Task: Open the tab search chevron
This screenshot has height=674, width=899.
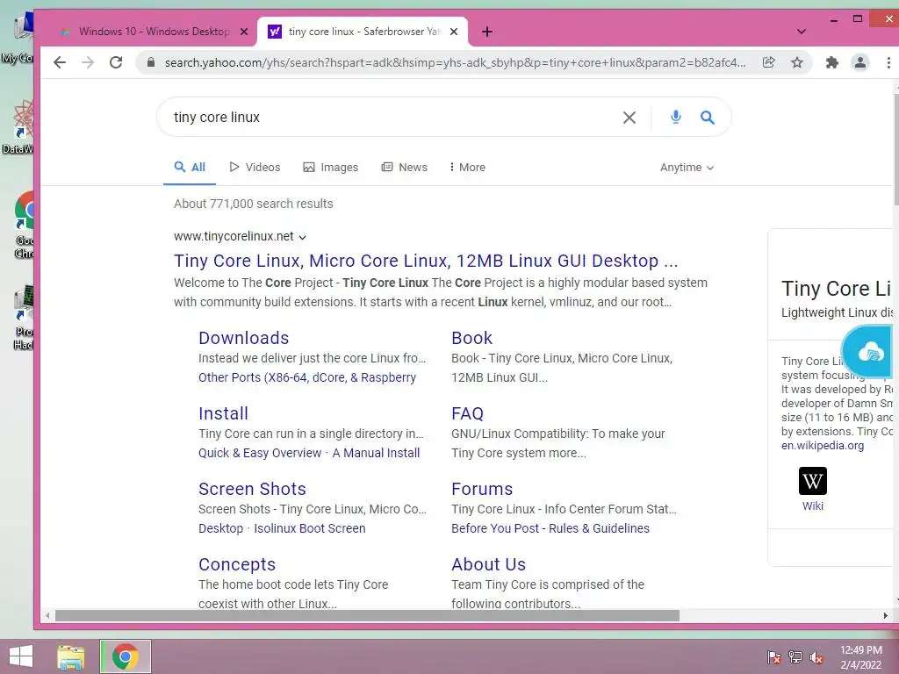Action: click(x=802, y=32)
